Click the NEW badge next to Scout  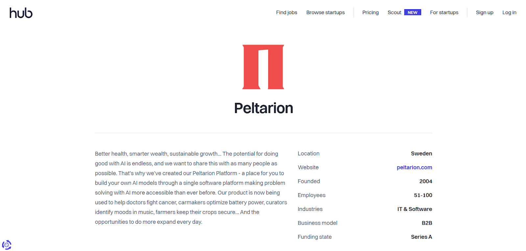point(413,12)
